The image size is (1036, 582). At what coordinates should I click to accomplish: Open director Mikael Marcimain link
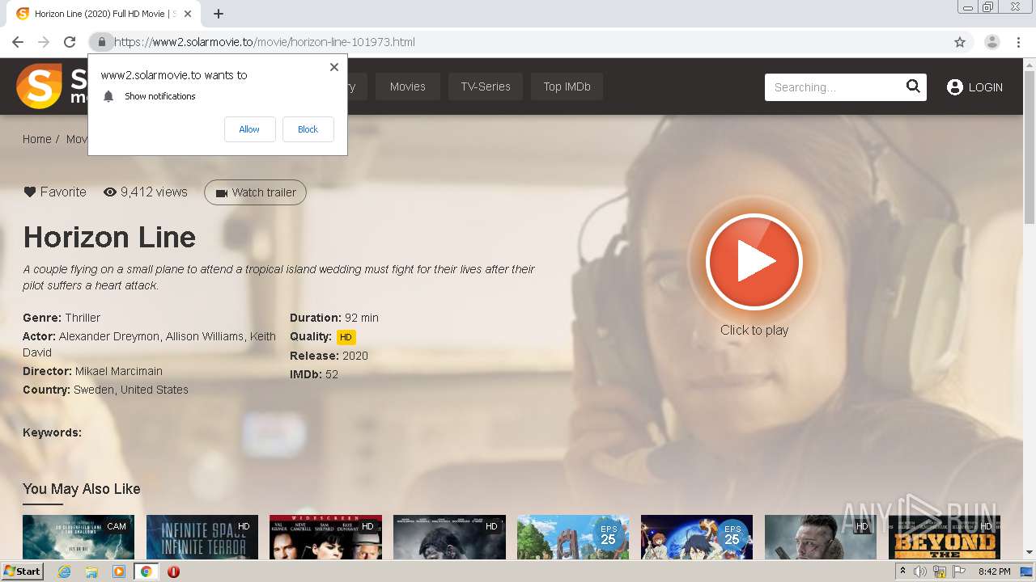pos(119,371)
